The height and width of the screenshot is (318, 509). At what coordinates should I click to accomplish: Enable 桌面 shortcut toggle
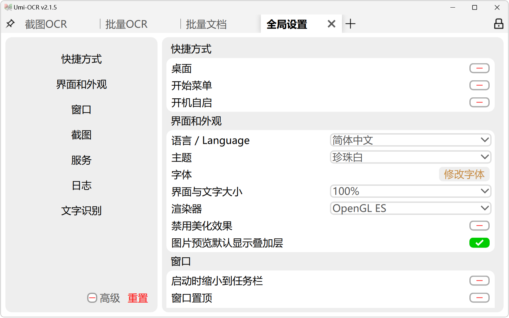pos(479,68)
